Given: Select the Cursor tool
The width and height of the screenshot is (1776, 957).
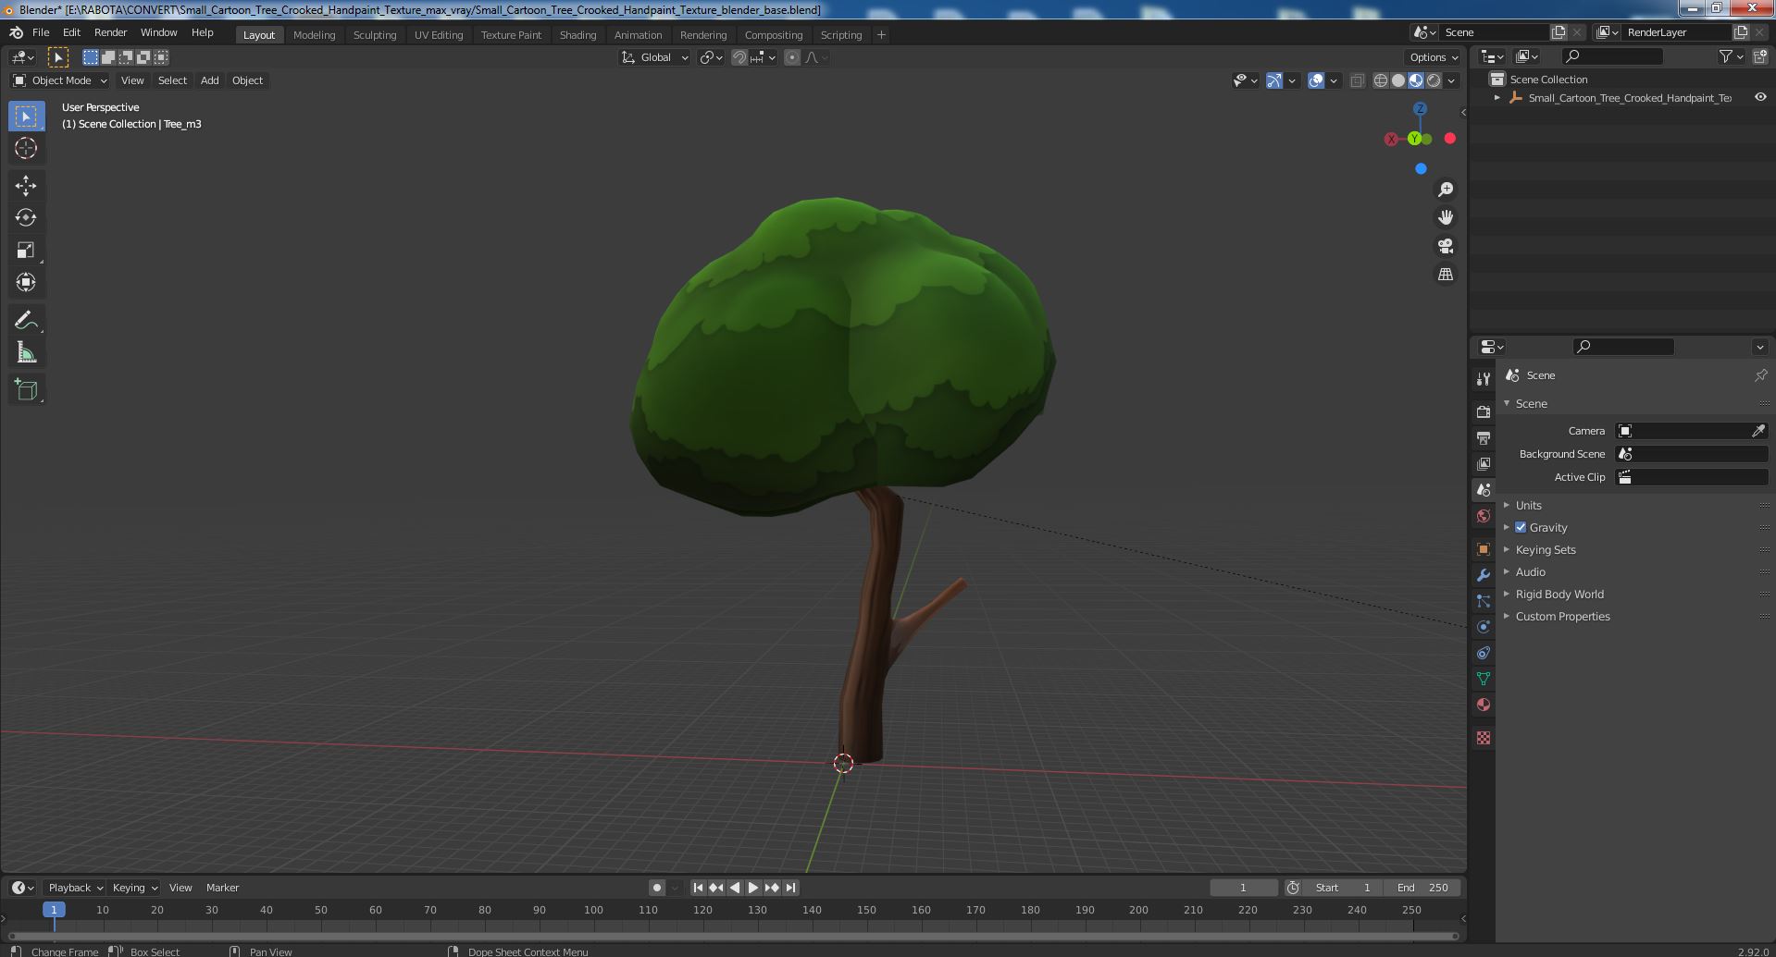Looking at the screenshot, I should coord(26,148).
